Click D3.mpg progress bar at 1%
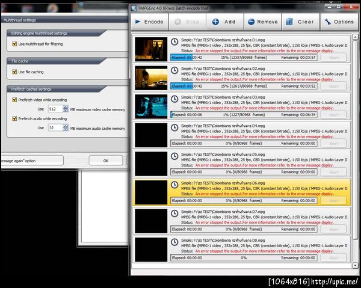The width and height of the screenshot is (361, 288). [244, 115]
